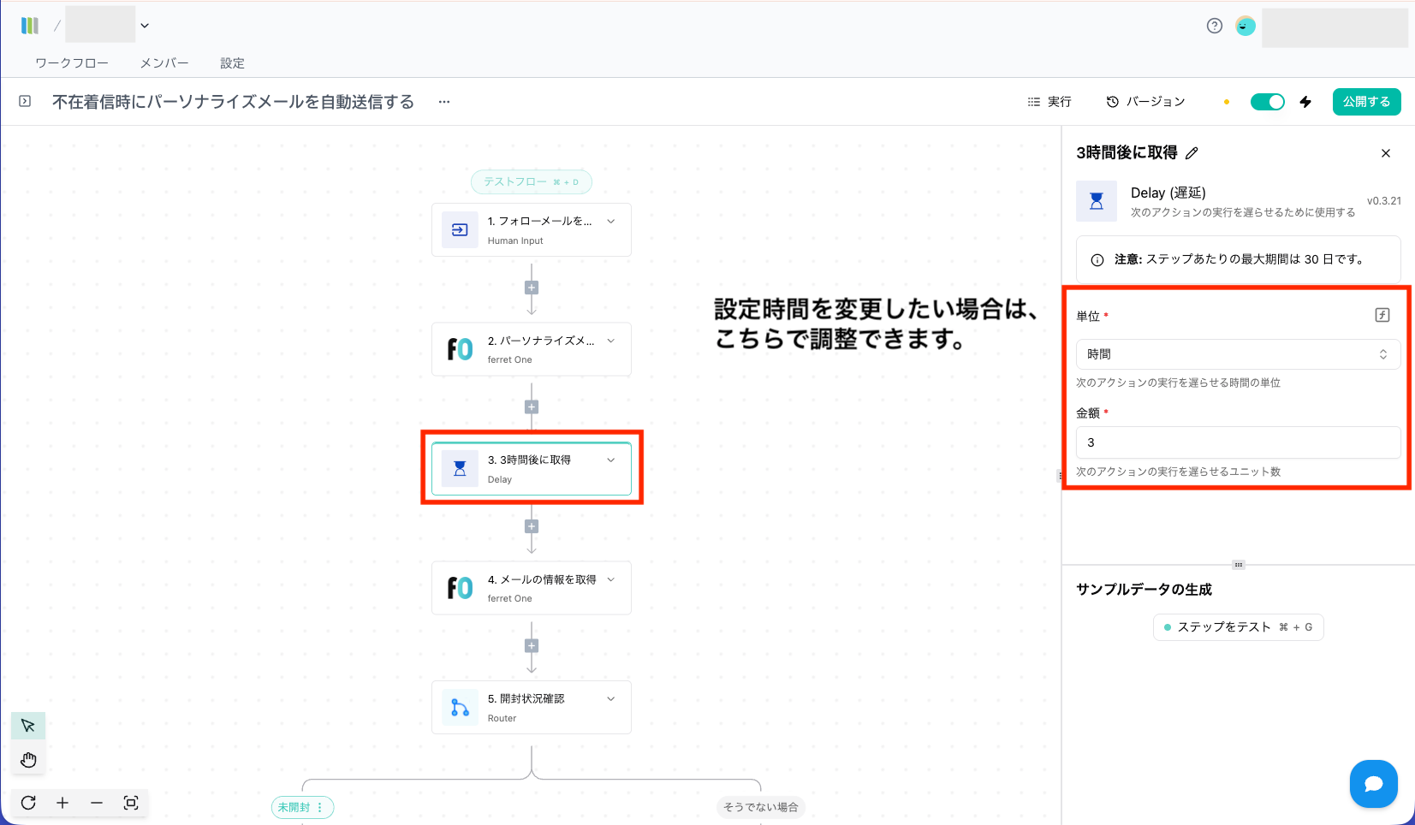Click the lightning bolt icon
This screenshot has height=825, width=1415.
pyautogui.click(x=1305, y=102)
